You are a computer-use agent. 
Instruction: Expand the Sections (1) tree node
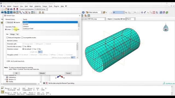pyautogui.click(x=5, y=79)
